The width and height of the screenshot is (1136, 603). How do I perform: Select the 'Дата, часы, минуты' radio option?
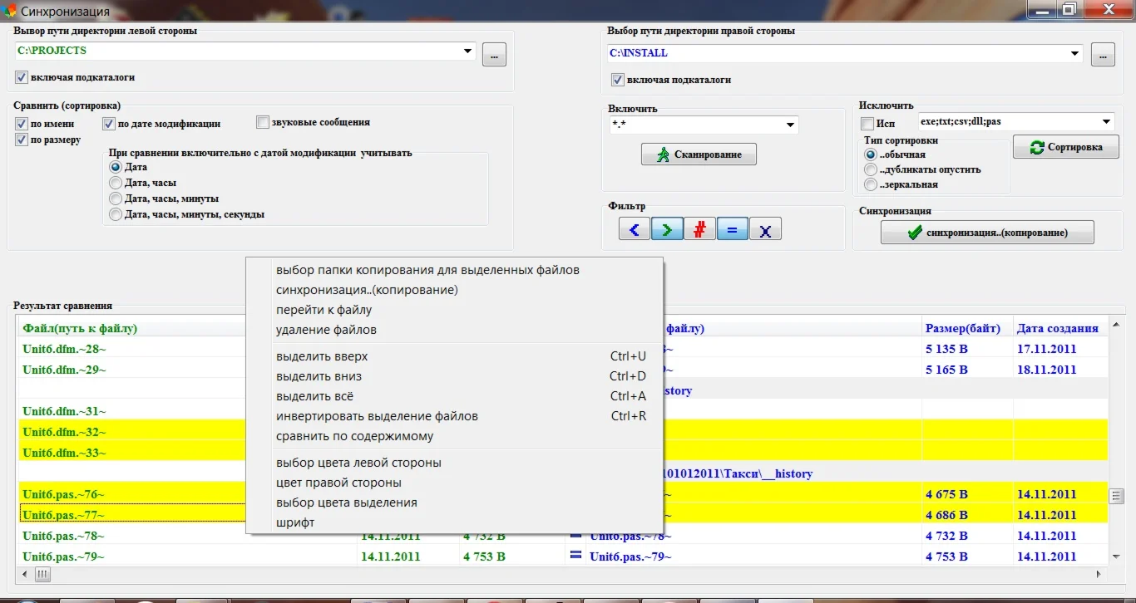[116, 199]
